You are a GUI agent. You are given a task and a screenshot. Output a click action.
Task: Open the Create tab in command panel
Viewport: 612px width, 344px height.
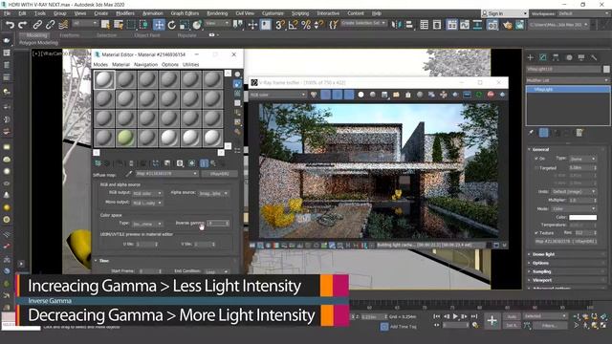[x=530, y=57]
